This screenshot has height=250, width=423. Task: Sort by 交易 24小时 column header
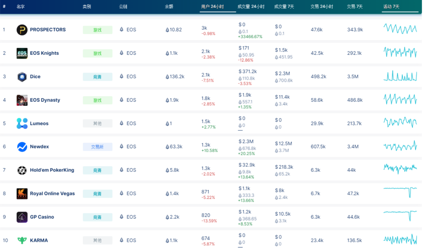(x=322, y=6)
